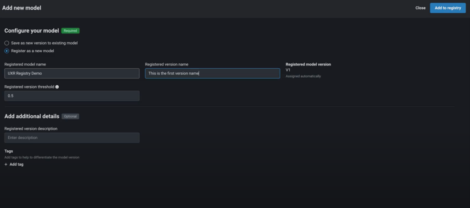Click the info icon beside Registered version threshold
This screenshot has width=470, height=208.
tap(57, 87)
